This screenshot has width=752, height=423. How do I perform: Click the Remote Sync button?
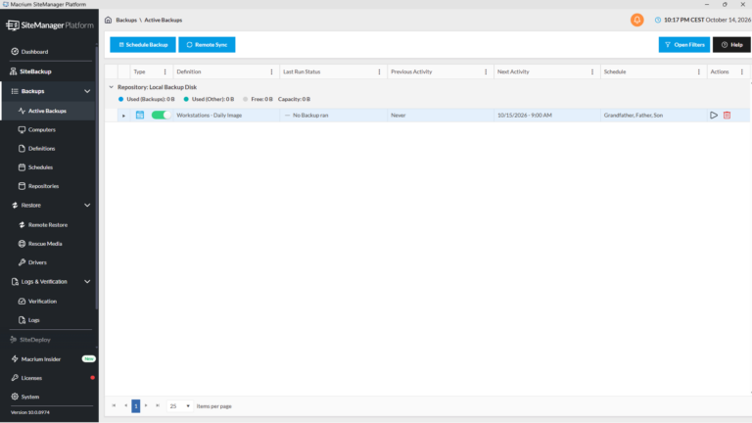(207, 45)
